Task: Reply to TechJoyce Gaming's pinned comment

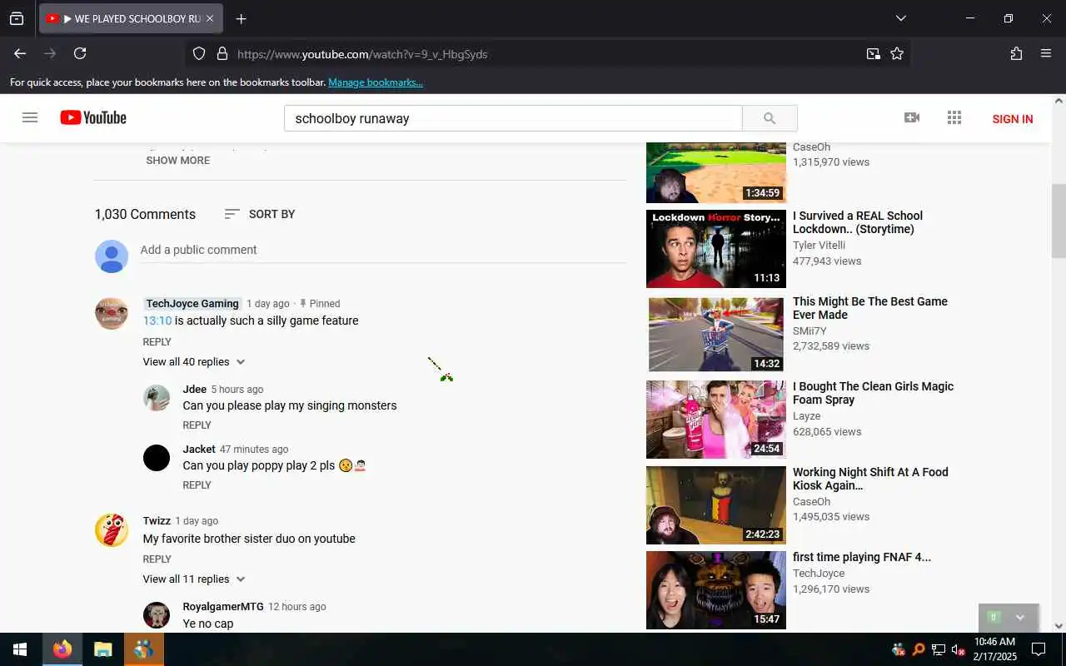Action: point(157,341)
